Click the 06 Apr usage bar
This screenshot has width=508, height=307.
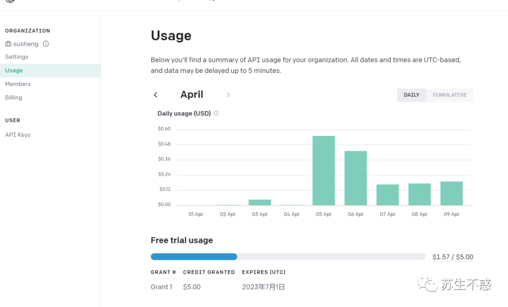tap(356, 178)
